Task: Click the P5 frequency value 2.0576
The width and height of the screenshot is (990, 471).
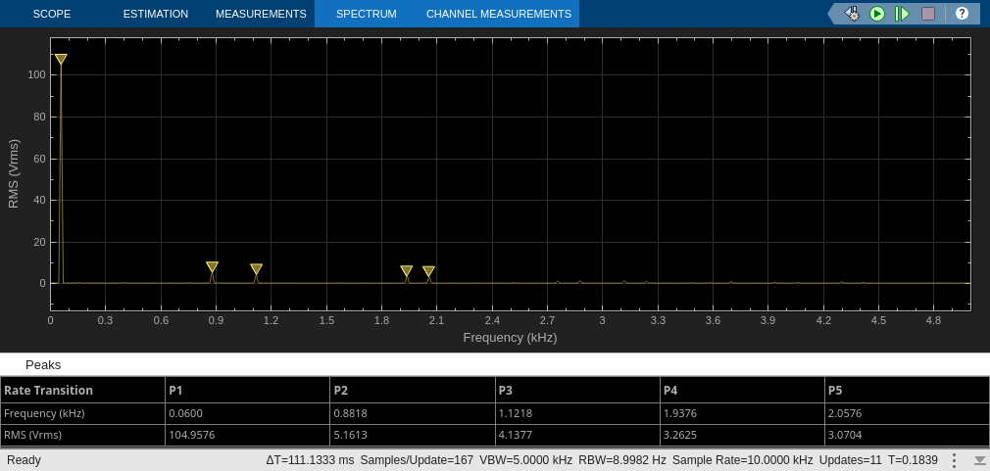Action: (845, 413)
